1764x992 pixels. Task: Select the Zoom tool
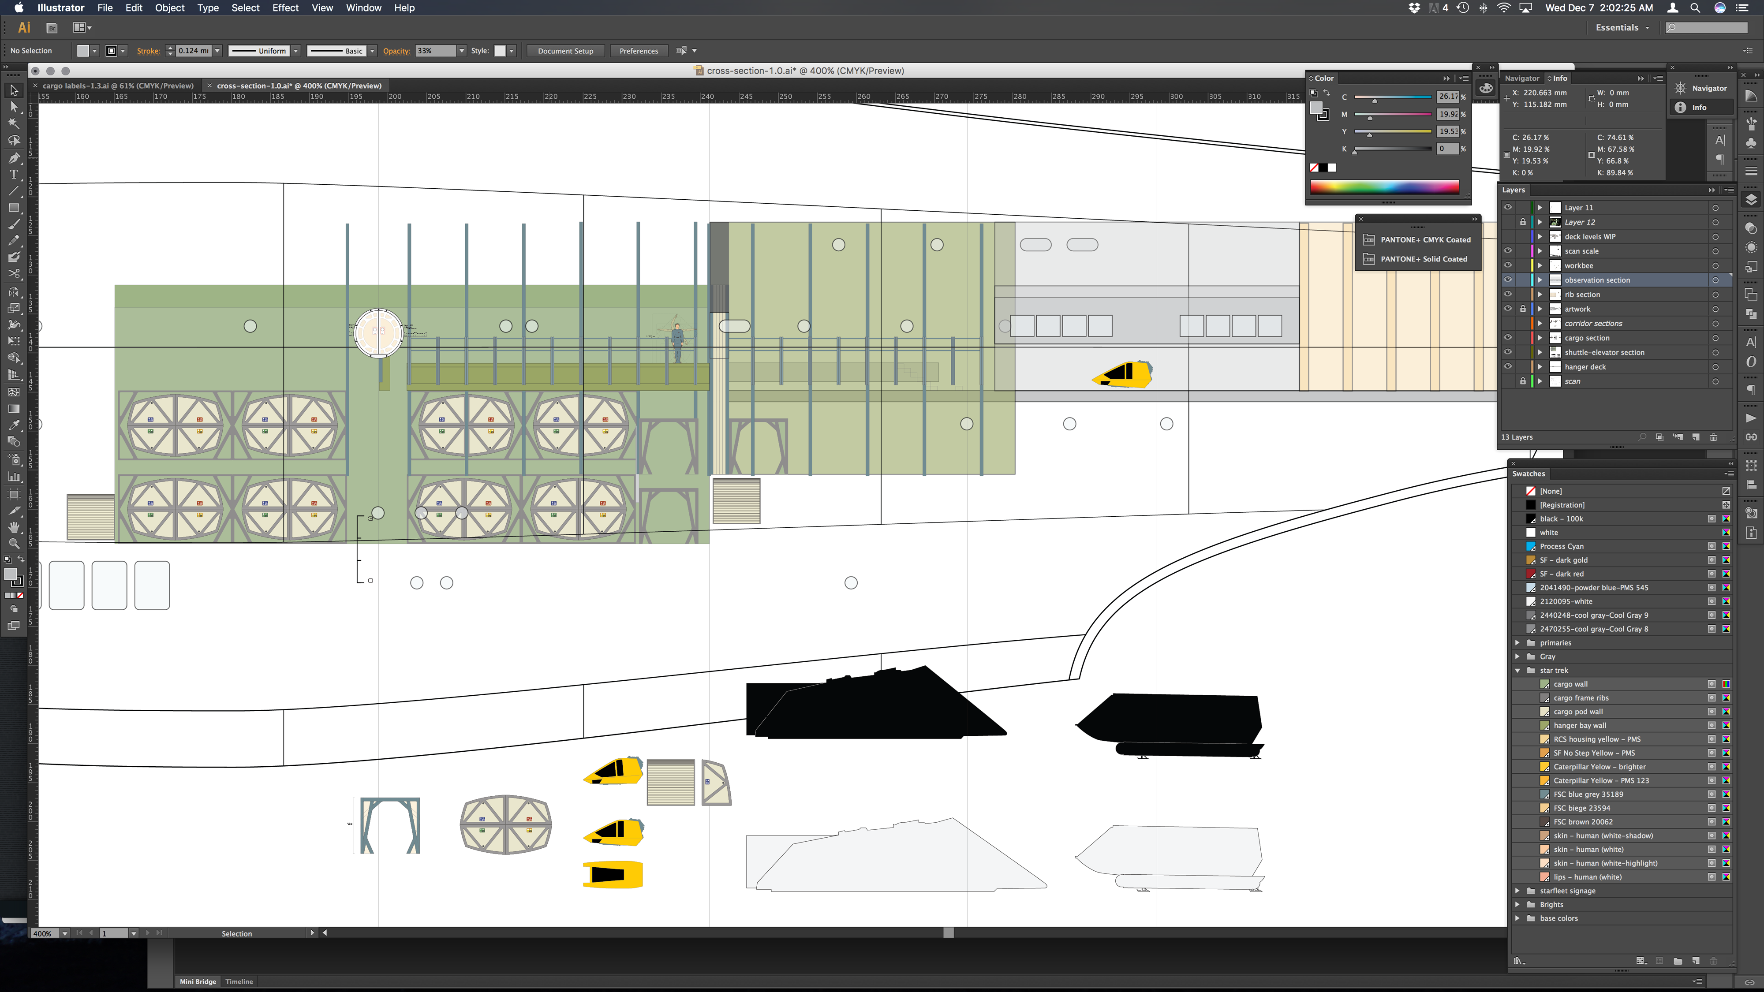tap(14, 544)
